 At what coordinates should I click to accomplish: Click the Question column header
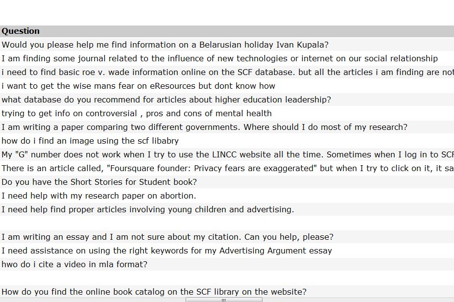point(21,31)
